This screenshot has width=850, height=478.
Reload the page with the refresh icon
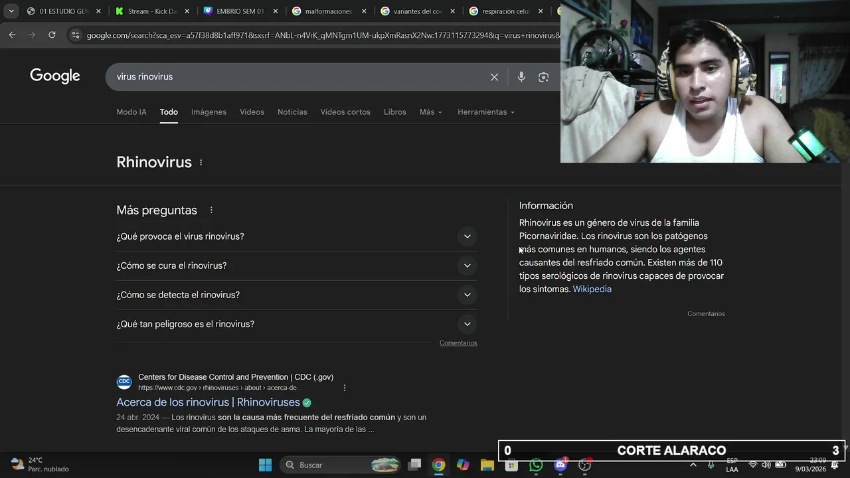tap(52, 35)
